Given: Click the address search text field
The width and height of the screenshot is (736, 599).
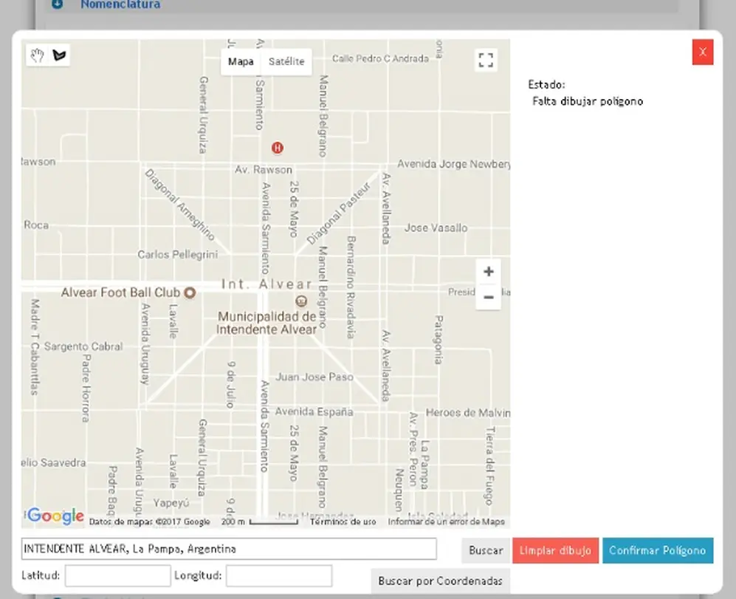Looking at the screenshot, I should pos(229,549).
